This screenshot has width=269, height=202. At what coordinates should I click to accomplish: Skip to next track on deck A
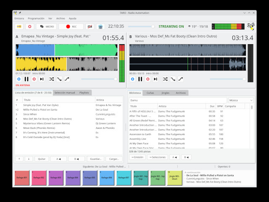click(x=42, y=79)
